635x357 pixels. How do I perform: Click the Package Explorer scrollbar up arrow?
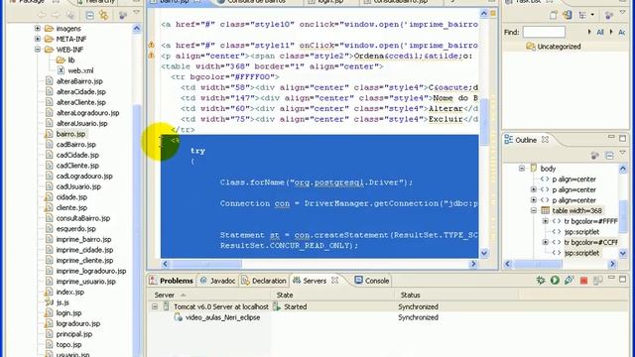[x=137, y=29]
